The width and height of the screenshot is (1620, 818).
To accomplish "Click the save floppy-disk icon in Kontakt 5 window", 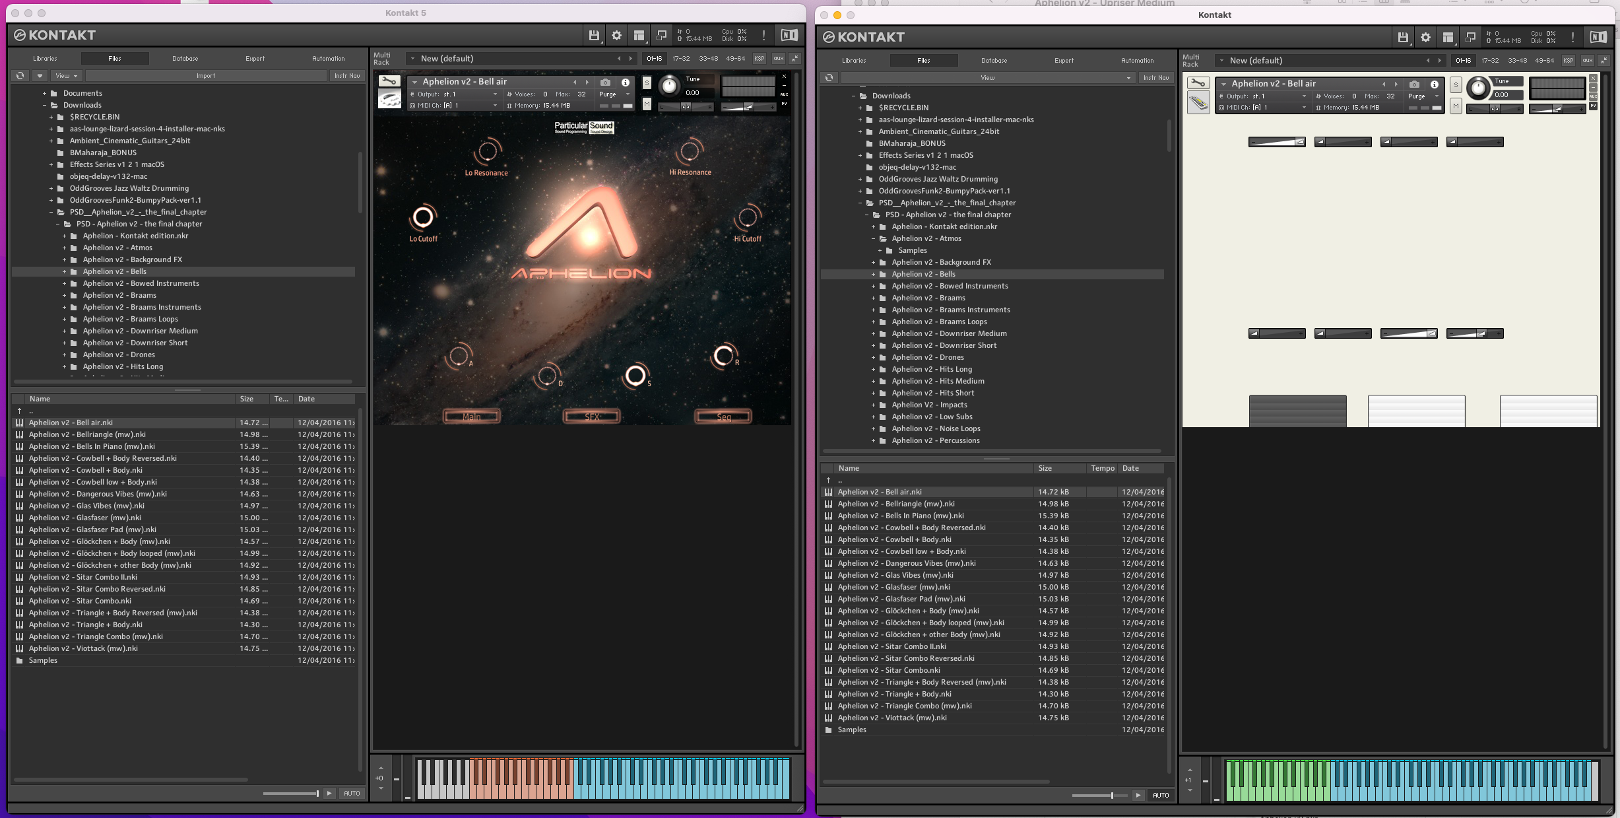I will tap(593, 36).
